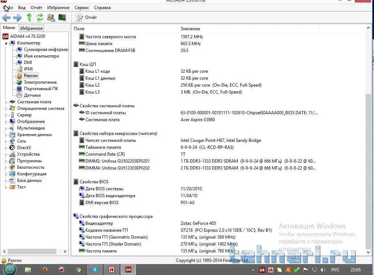Collapse the Компьютер tree node
This screenshot has height=275, width=374.
[x=6, y=43]
